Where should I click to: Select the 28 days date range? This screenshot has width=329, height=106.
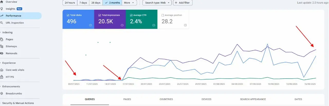[x=96, y=3]
